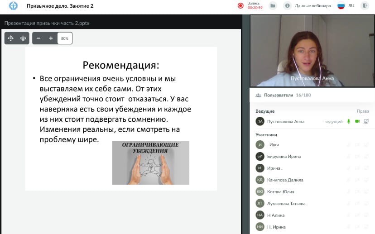Click the КЮ avatar
Viewport: 375px width, 234px height.
pyautogui.click(x=260, y=191)
